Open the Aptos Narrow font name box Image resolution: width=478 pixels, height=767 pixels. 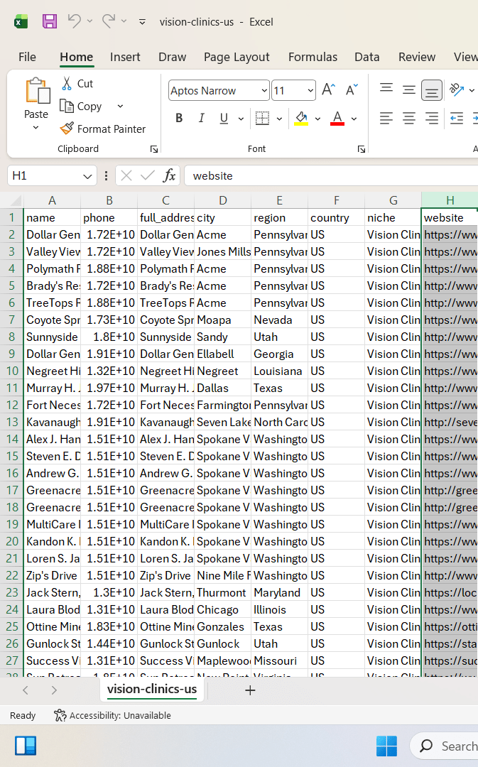[x=219, y=90]
